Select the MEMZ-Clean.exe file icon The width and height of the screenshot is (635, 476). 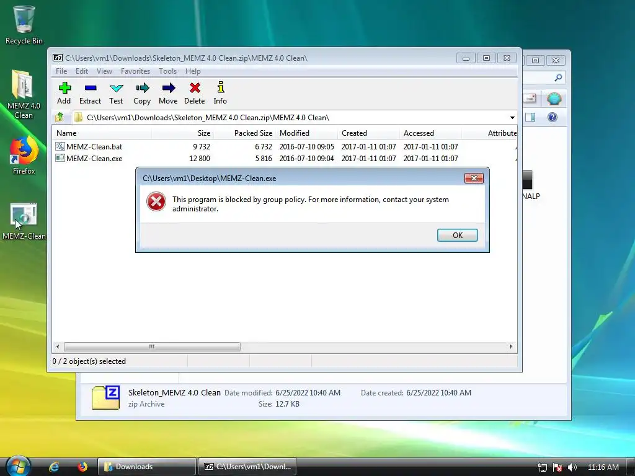(60, 158)
